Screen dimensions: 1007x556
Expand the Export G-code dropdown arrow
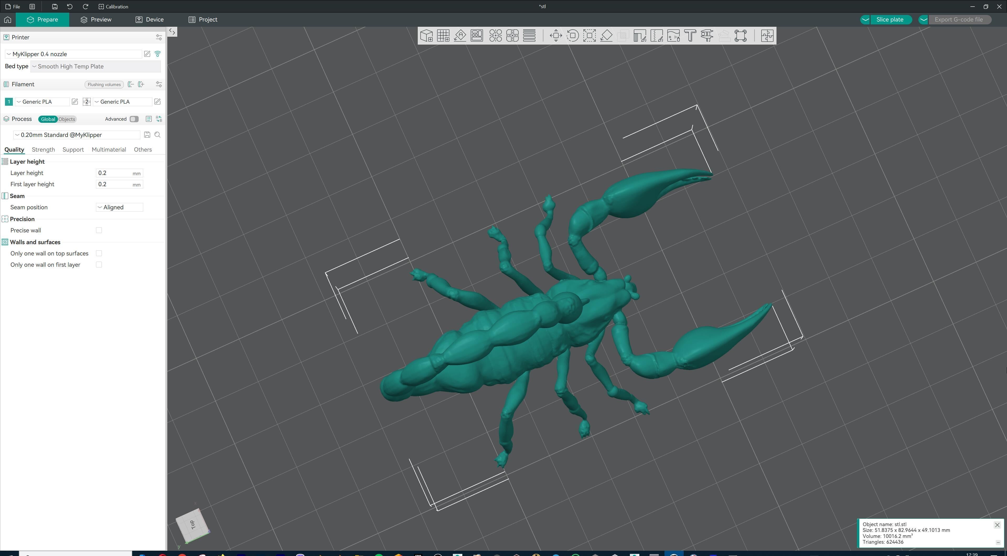pyautogui.click(x=923, y=20)
